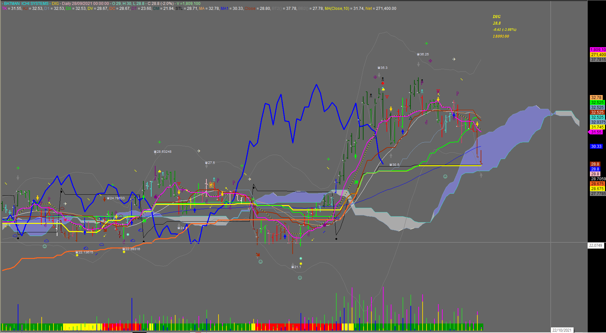606x333 pixels.
Task: Select the red down arrow beside 24.78633 label
Action: (x=104, y=199)
